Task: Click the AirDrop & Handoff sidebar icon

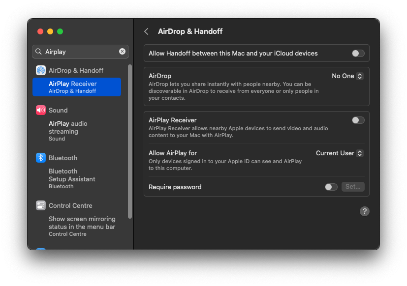Action: point(41,70)
